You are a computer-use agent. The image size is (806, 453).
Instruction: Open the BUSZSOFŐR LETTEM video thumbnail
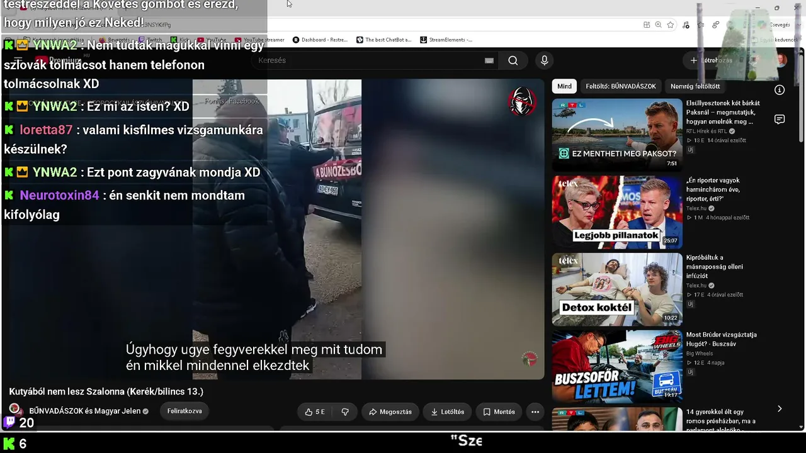617,367
